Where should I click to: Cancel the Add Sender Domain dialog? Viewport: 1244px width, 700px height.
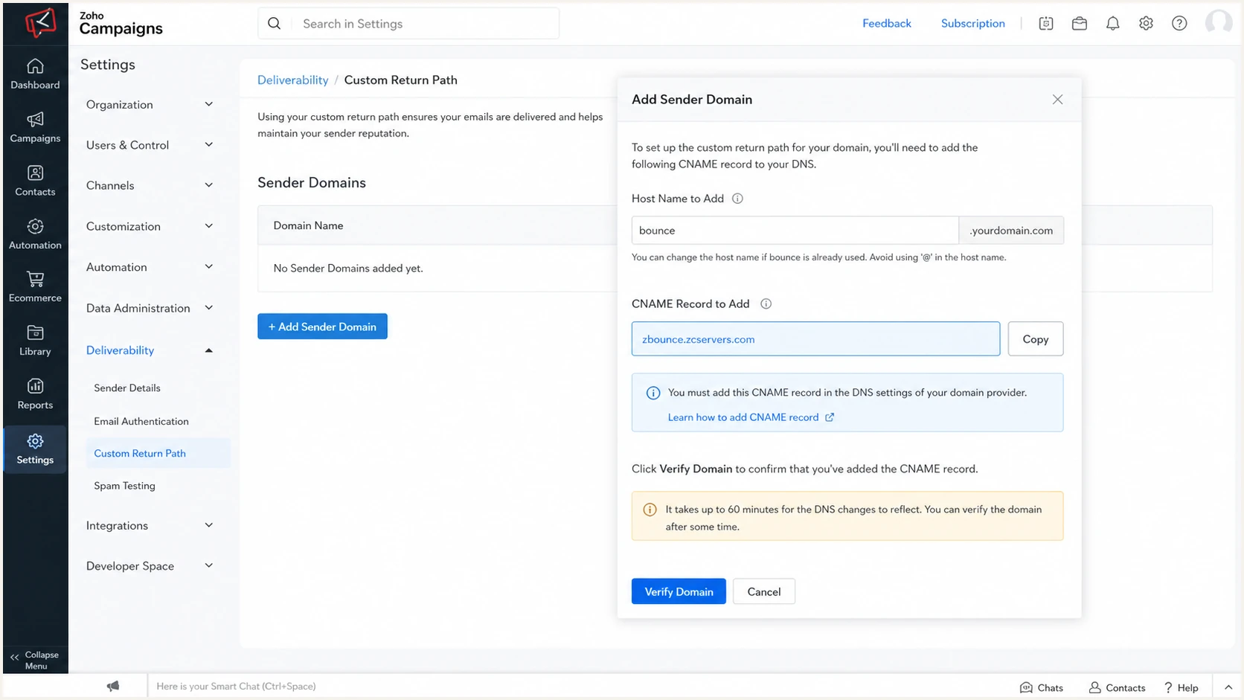coord(763,591)
